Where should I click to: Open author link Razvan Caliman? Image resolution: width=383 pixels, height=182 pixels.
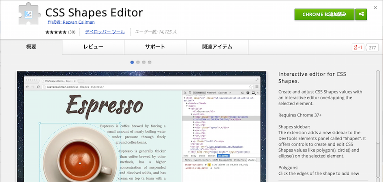tap(71, 22)
